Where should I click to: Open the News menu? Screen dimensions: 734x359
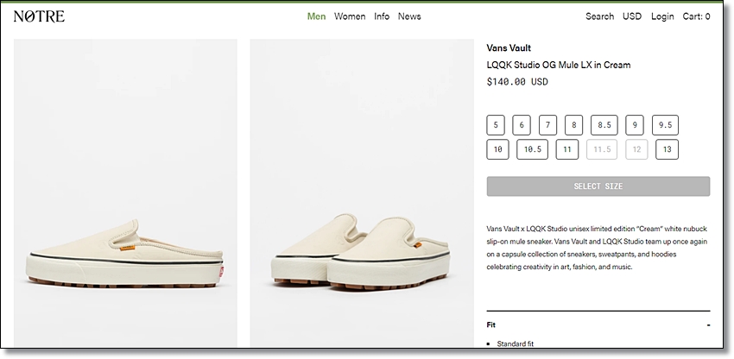coord(409,16)
